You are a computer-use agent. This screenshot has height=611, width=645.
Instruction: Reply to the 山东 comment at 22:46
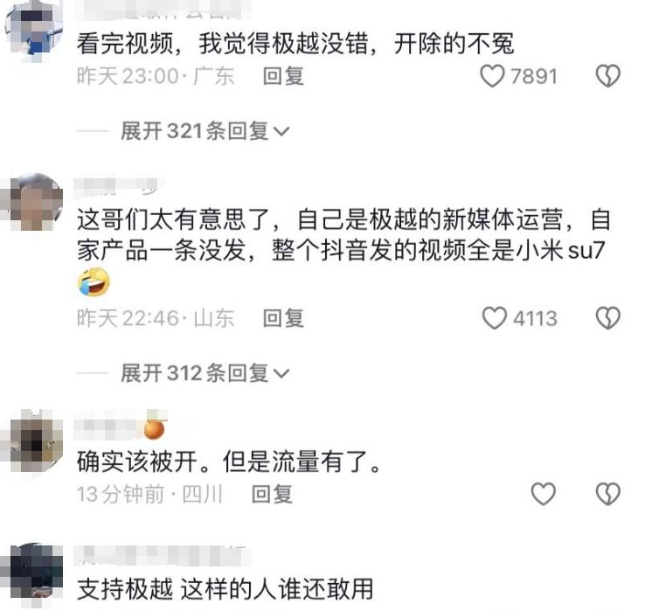(x=283, y=318)
